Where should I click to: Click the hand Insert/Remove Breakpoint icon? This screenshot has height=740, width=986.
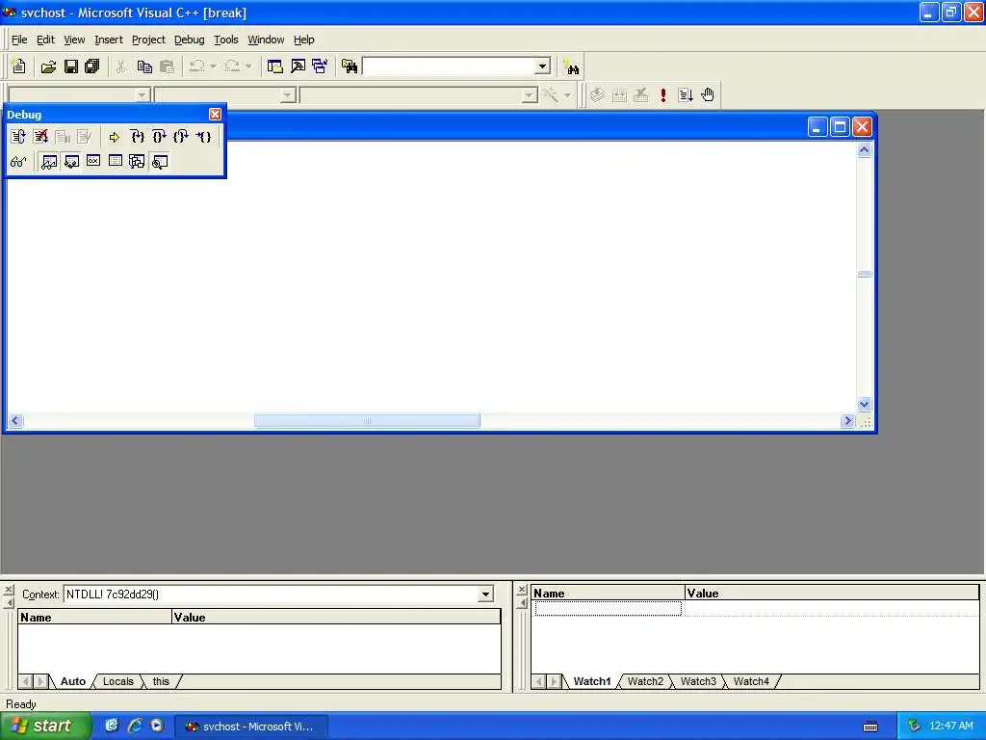point(708,95)
